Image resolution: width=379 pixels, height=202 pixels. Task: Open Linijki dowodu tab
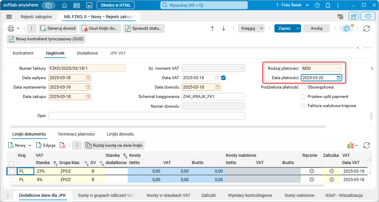(120, 134)
